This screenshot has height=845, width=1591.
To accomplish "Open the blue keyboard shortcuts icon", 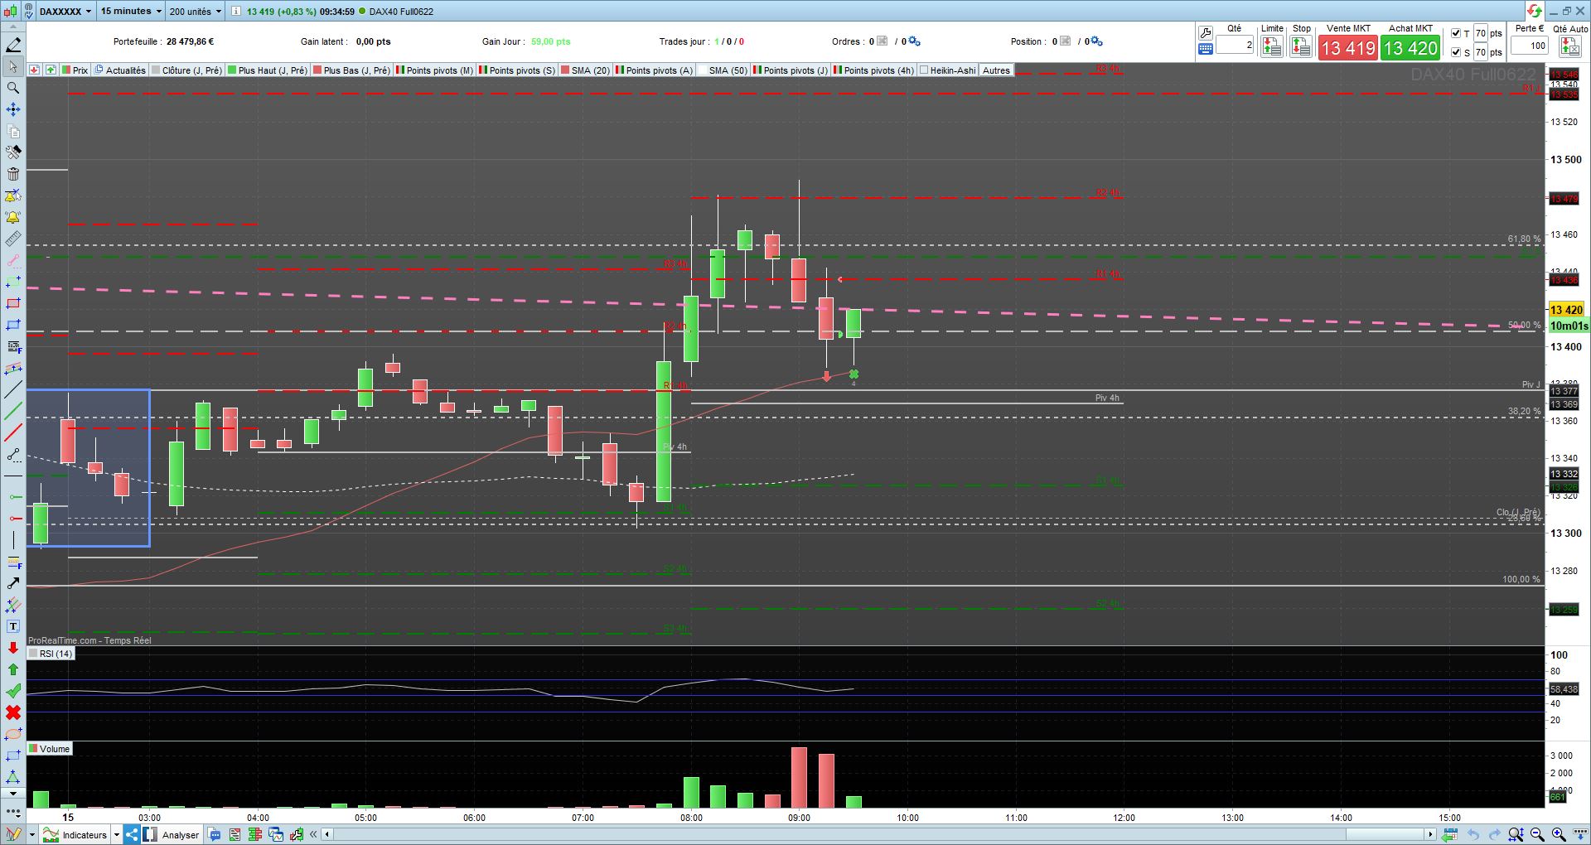I will click(1206, 49).
